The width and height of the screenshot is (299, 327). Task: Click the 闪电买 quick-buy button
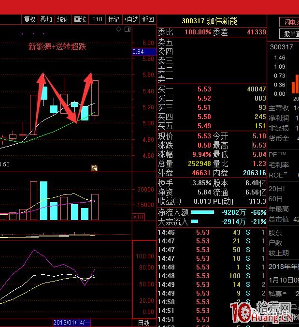(289, 22)
